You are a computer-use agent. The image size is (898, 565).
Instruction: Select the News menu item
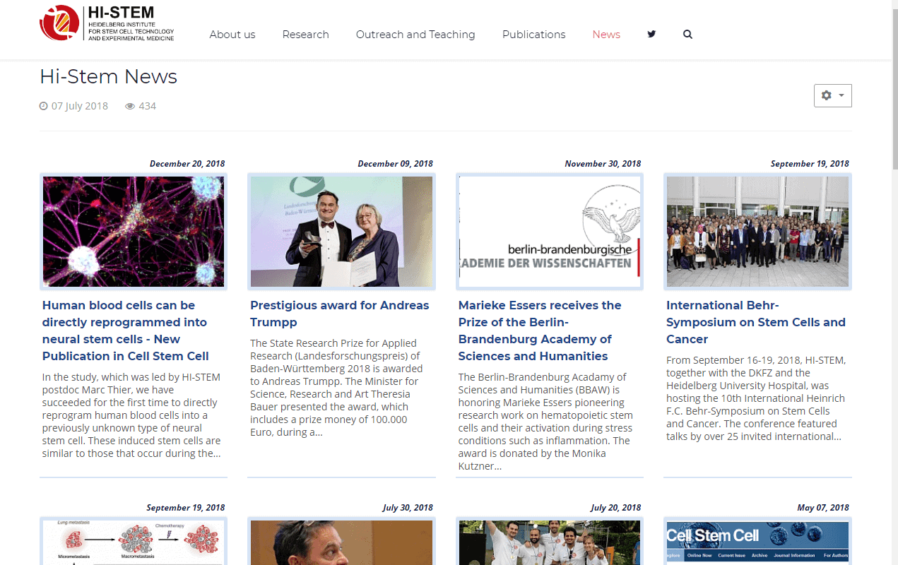(x=606, y=35)
